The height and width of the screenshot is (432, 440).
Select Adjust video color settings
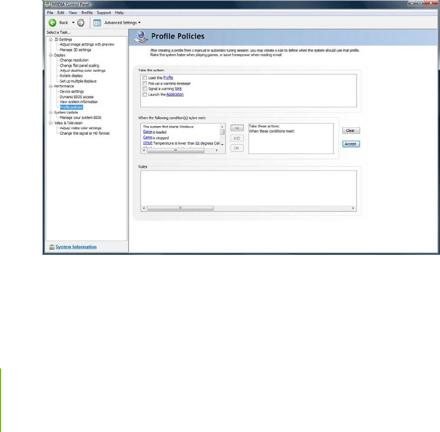click(x=80, y=128)
